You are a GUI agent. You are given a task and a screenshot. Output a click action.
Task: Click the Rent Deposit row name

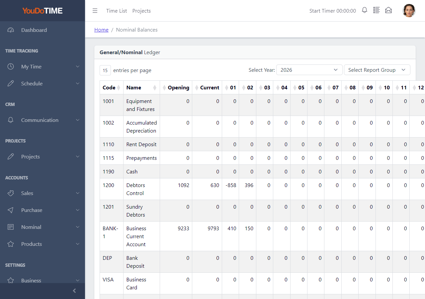pos(141,144)
